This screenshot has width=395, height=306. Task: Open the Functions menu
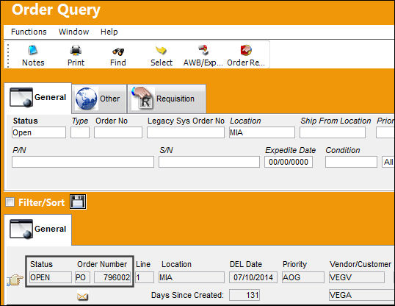pos(29,32)
